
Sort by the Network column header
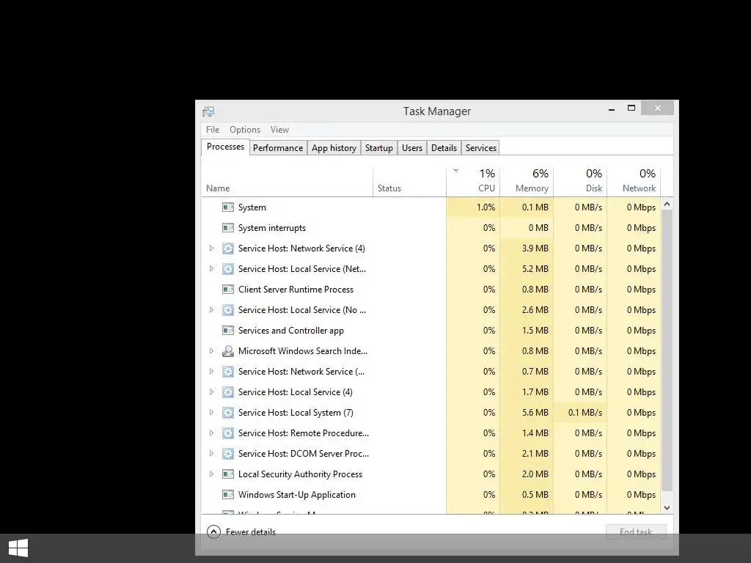pyautogui.click(x=634, y=182)
